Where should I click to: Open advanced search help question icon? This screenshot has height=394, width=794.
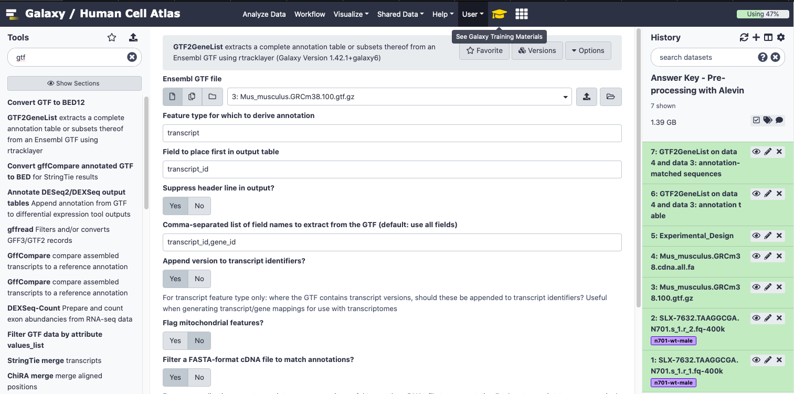[x=763, y=57]
